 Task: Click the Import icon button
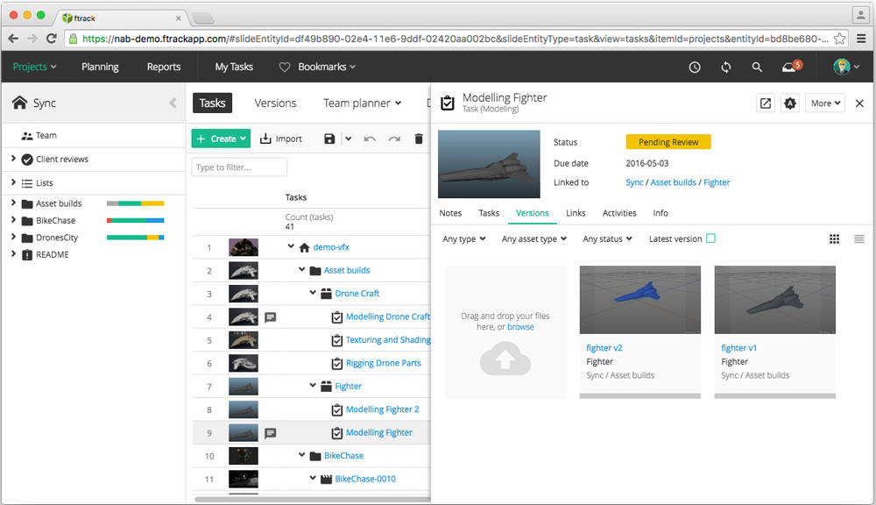click(281, 139)
